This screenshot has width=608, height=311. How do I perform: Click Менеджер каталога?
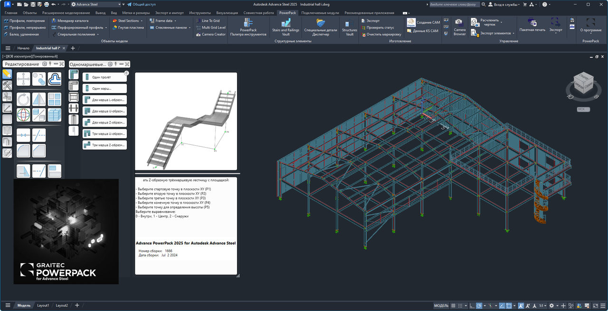69,21
